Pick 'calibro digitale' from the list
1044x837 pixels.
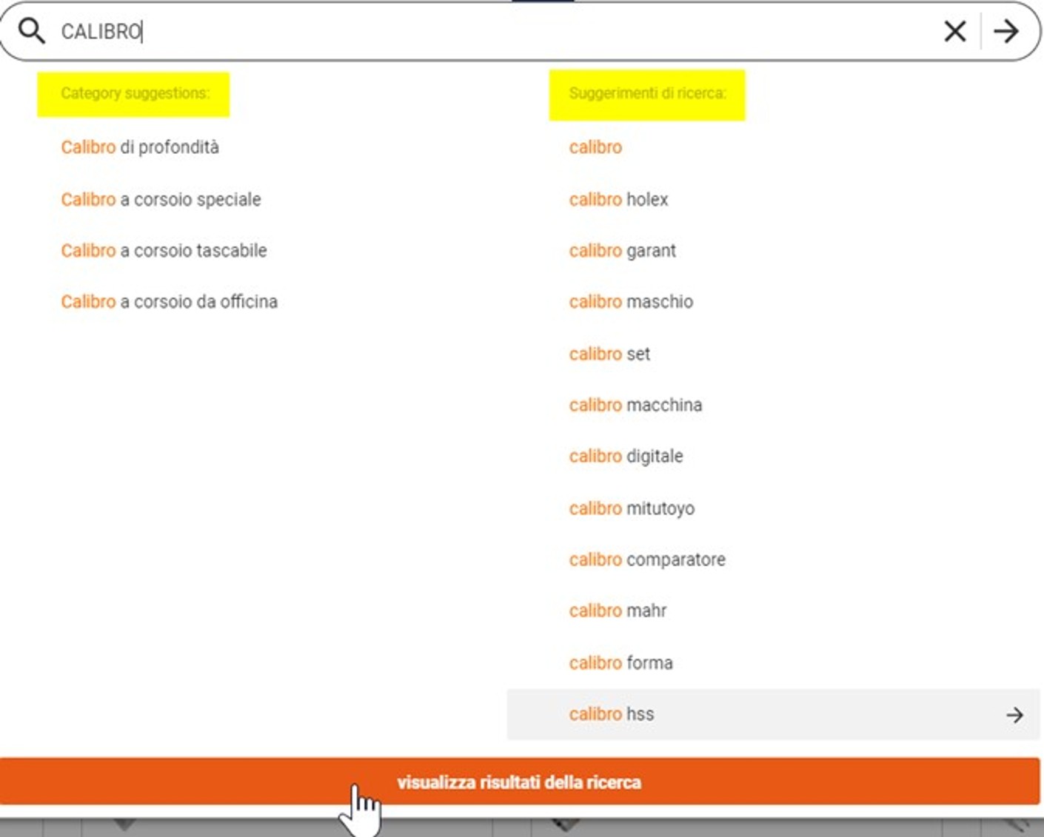click(x=626, y=456)
